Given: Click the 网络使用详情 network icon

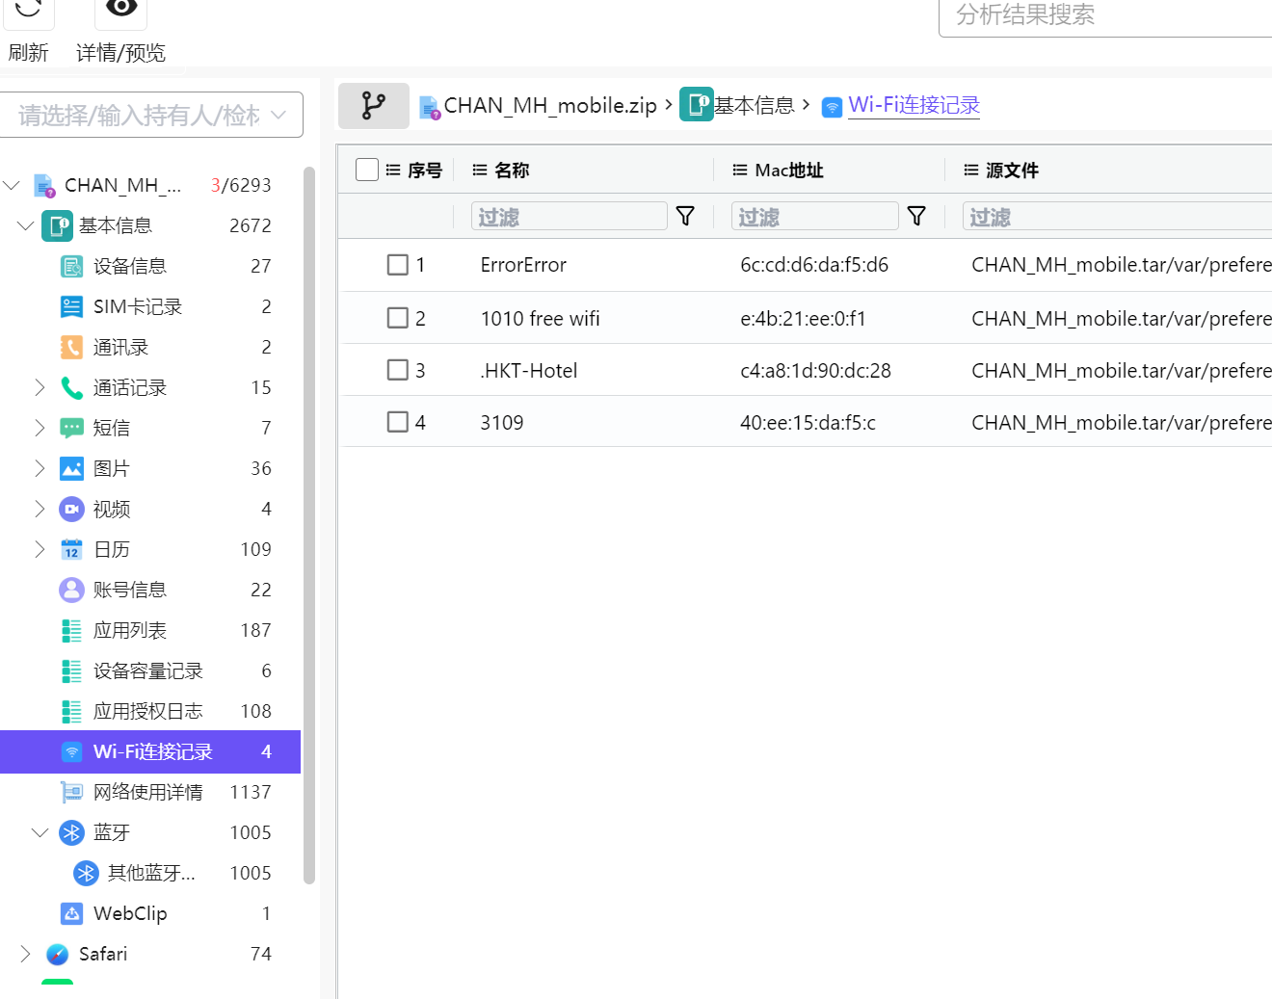Looking at the screenshot, I should (71, 792).
